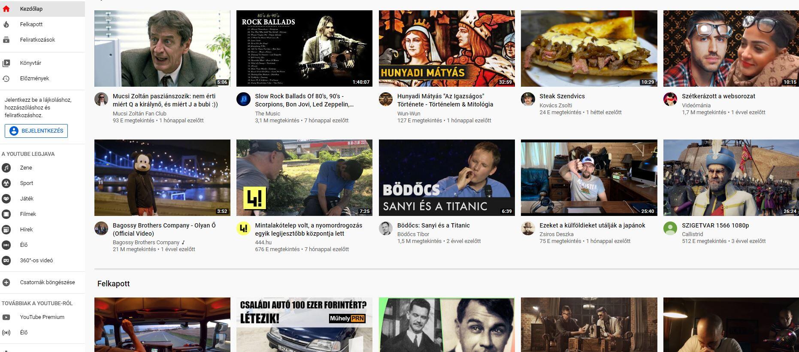Open the Sport category in sidebar
The width and height of the screenshot is (799, 352).
26,183
